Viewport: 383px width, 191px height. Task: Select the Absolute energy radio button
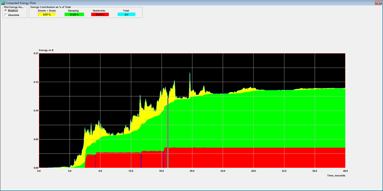click(6, 15)
